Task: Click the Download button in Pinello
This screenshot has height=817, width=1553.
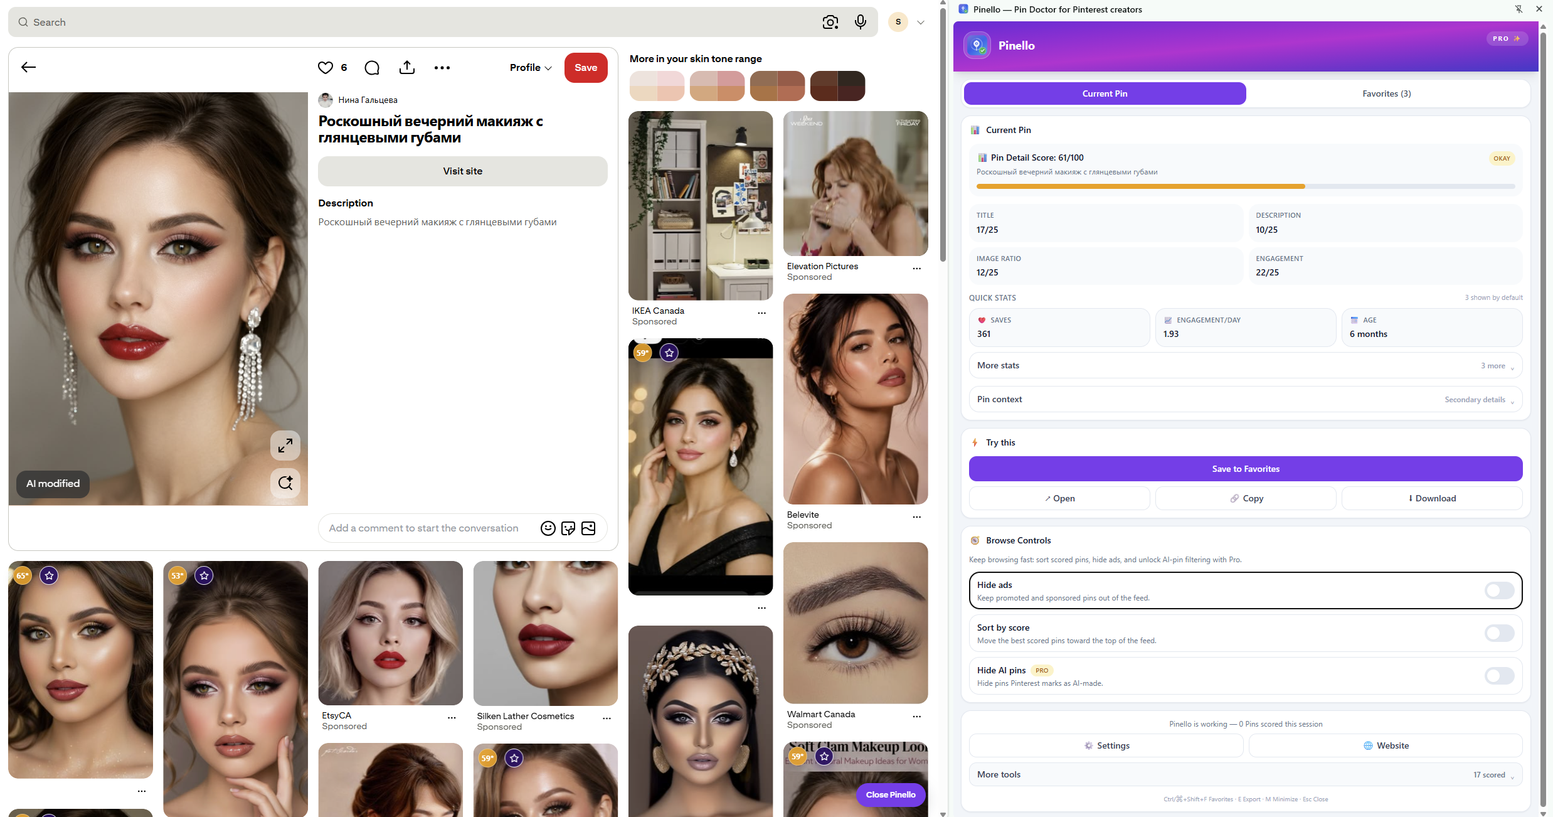Action: [x=1432, y=498]
